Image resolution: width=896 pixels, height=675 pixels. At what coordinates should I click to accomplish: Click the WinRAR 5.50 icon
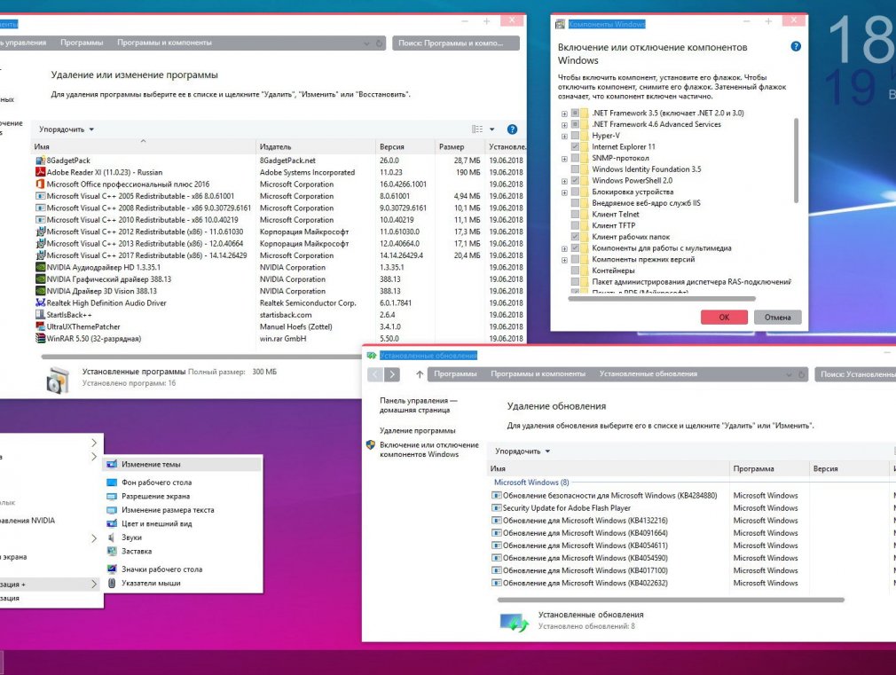[40, 338]
